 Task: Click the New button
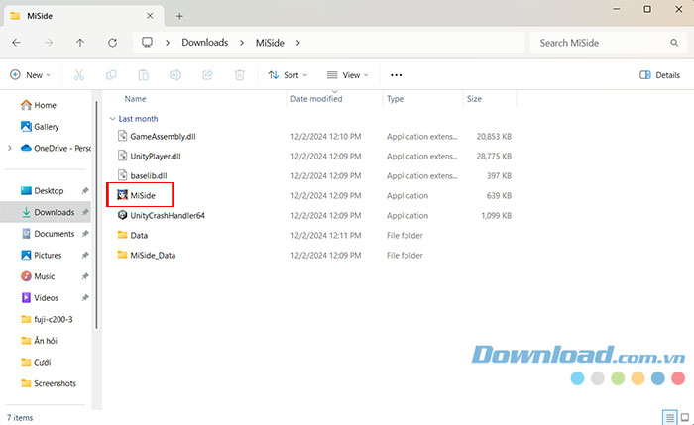(30, 75)
